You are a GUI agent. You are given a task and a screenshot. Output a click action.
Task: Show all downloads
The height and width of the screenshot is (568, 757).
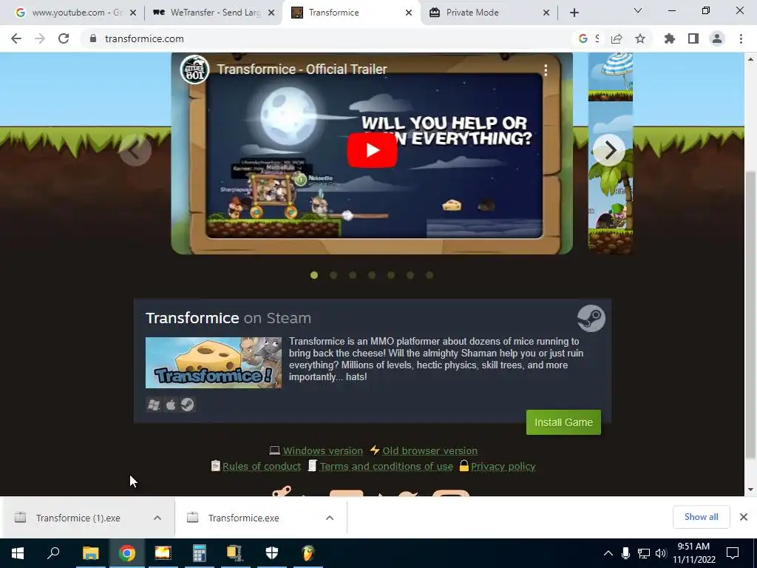coord(701,517)
